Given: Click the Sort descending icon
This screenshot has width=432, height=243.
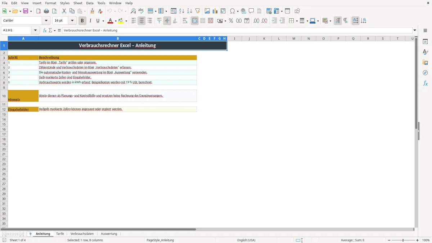Looking at the screenshot, I should [x=189, y=11].
